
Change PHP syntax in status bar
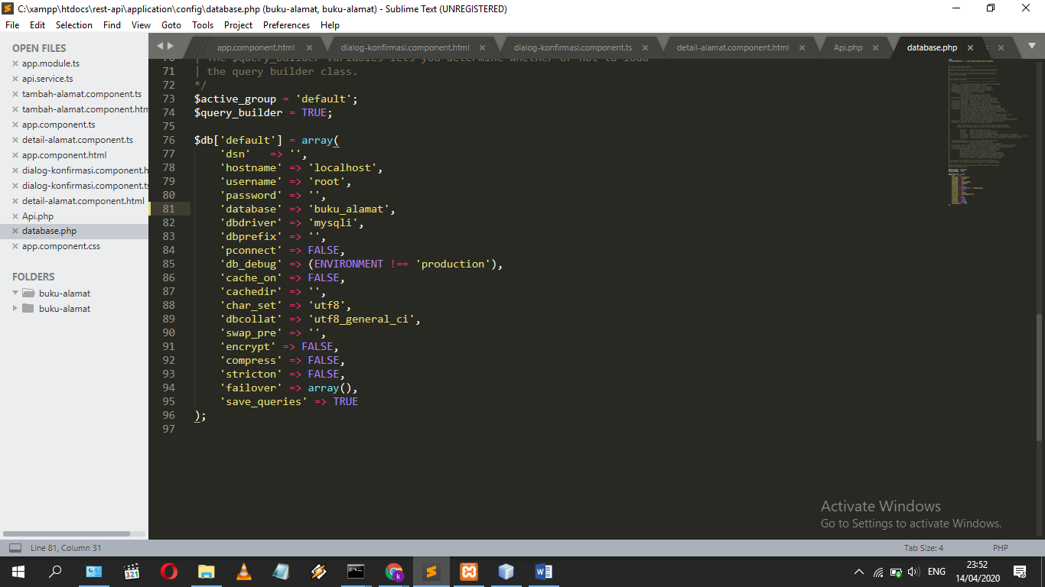click(1001, 548)
